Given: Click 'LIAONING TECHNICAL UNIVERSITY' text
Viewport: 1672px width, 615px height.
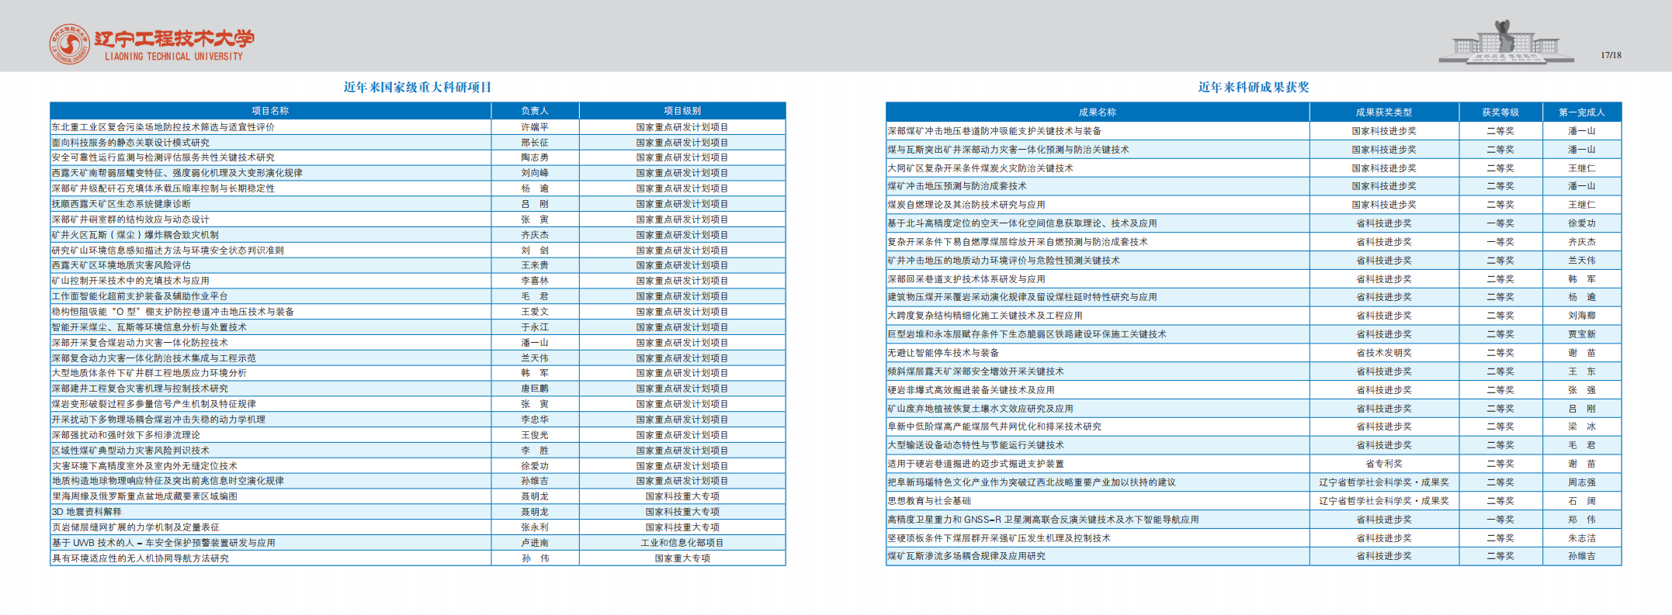Looking at the screenshot, I should tap(174, 57).
